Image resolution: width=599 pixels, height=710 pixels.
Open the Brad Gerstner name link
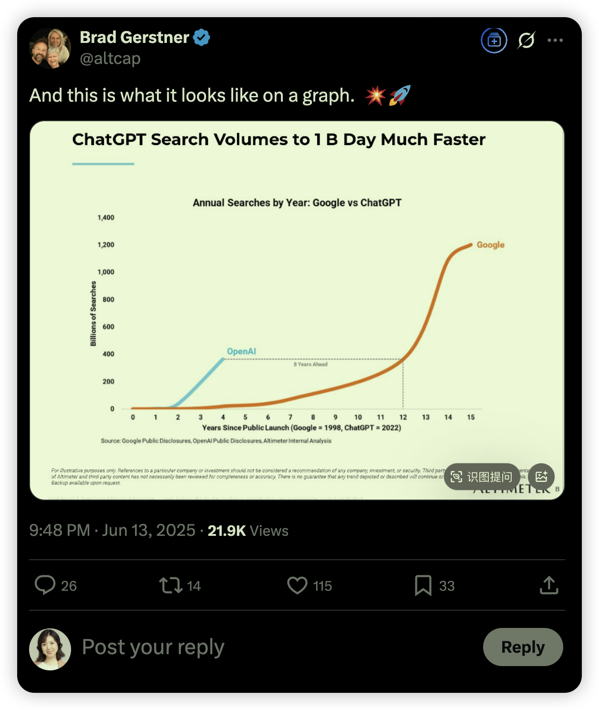(x=134, y=37)
